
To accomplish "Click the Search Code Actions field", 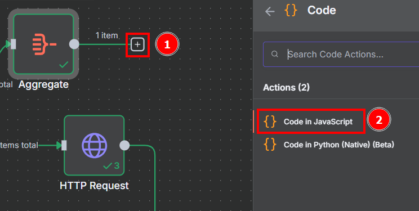I will (341, 54).
